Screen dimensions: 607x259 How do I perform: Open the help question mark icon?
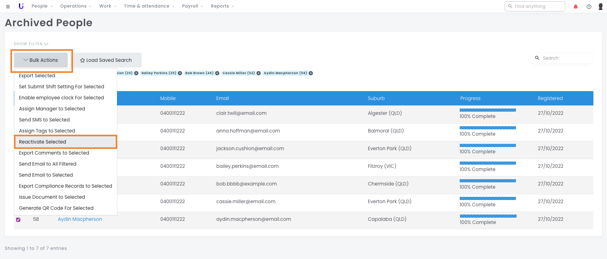point(589,7)
